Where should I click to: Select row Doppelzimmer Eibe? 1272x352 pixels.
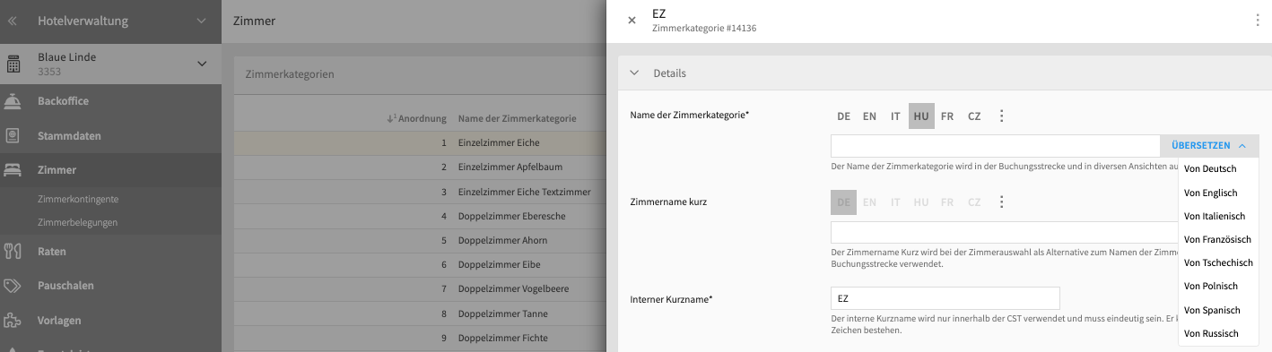420,265
